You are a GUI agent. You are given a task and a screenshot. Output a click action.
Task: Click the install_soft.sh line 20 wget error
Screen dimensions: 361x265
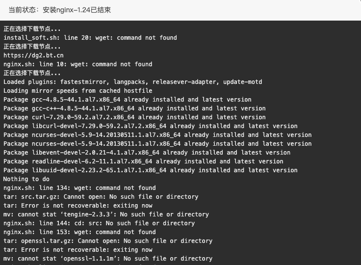coord(90,38)
